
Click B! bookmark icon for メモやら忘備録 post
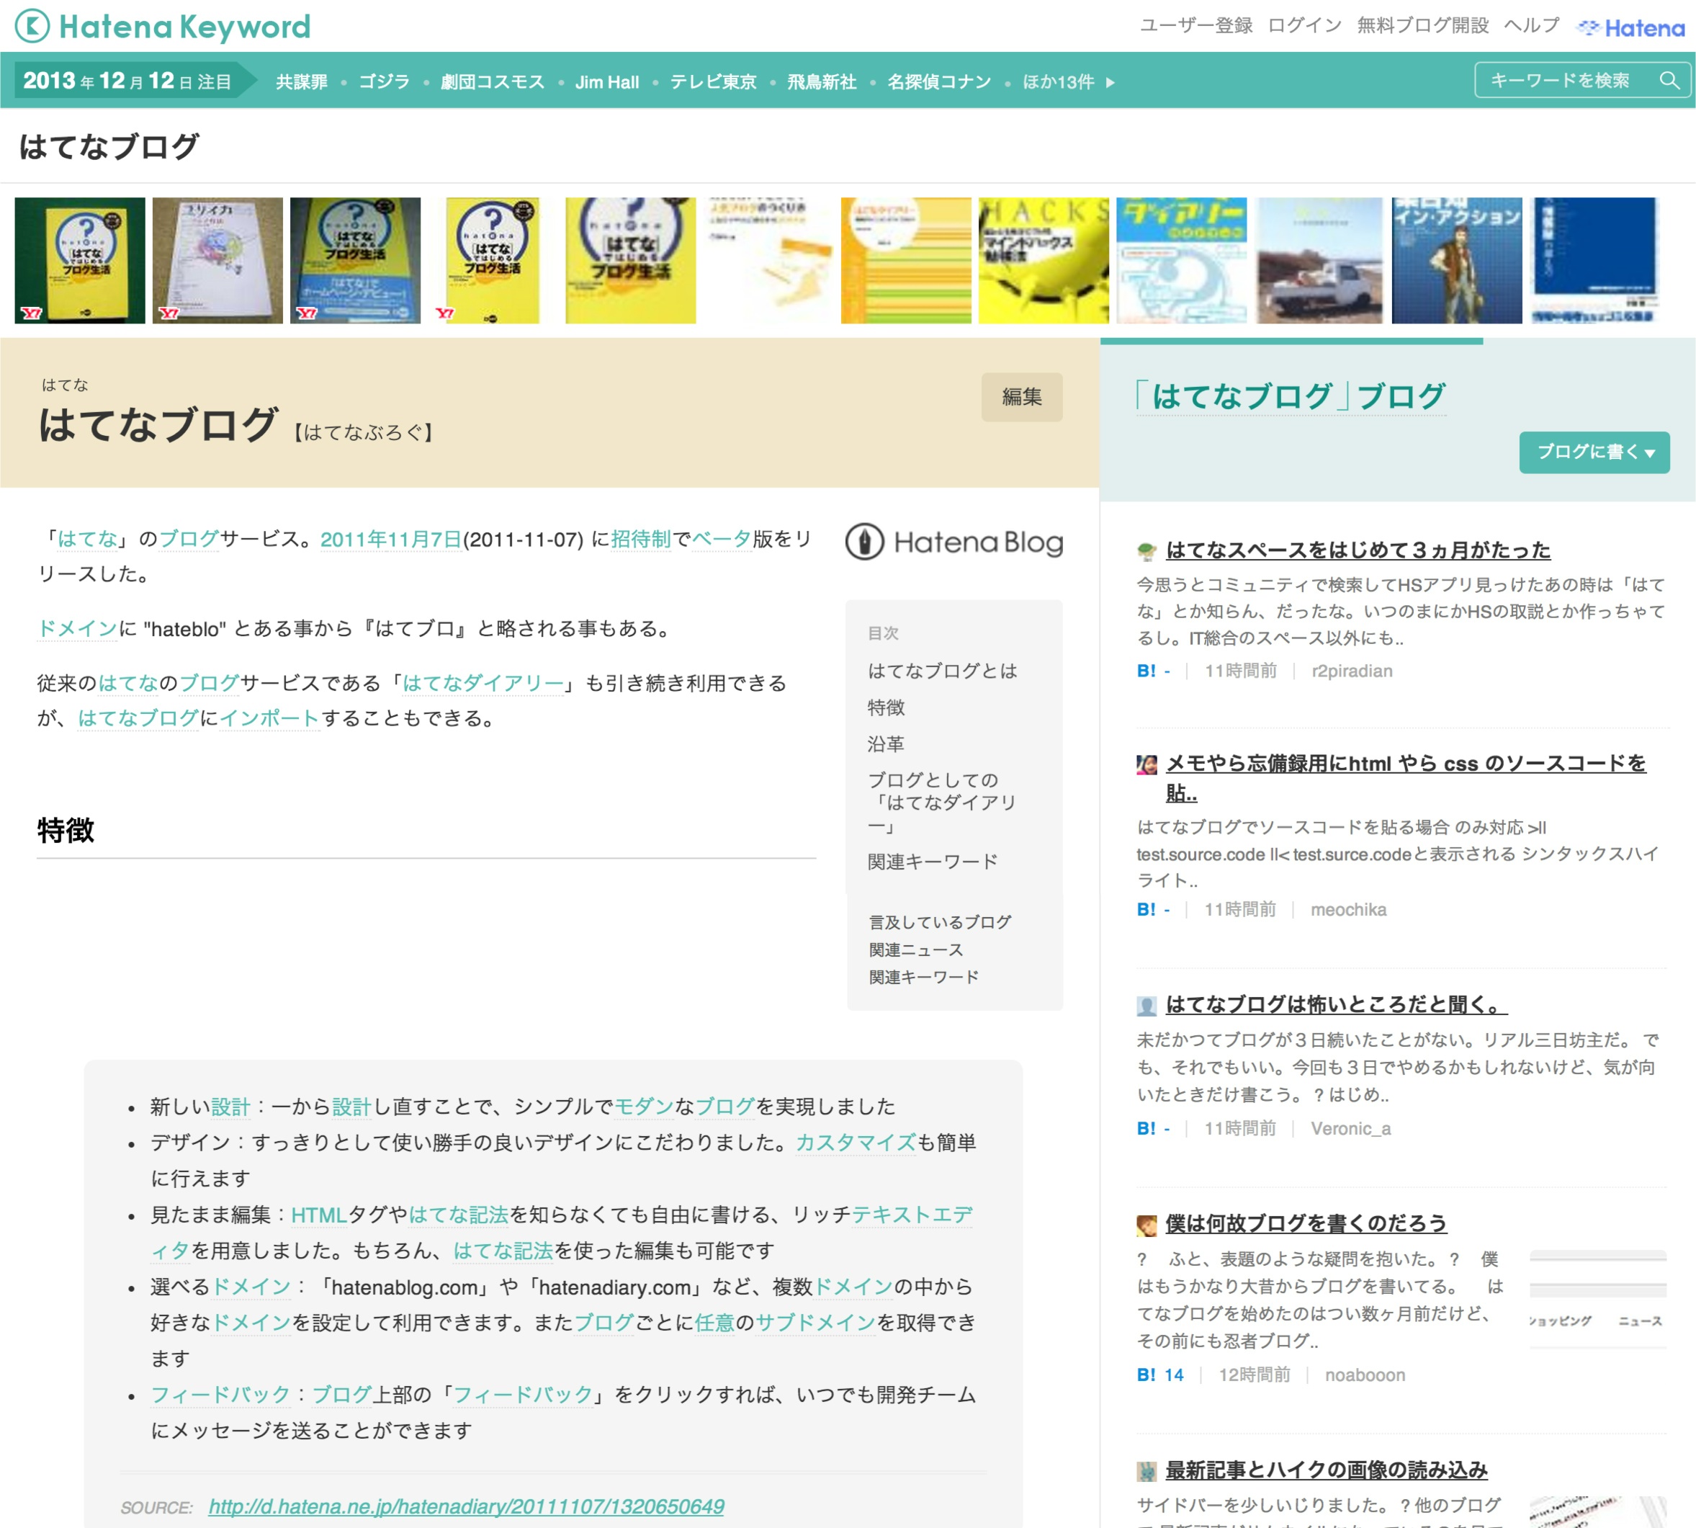(1147, 909)
